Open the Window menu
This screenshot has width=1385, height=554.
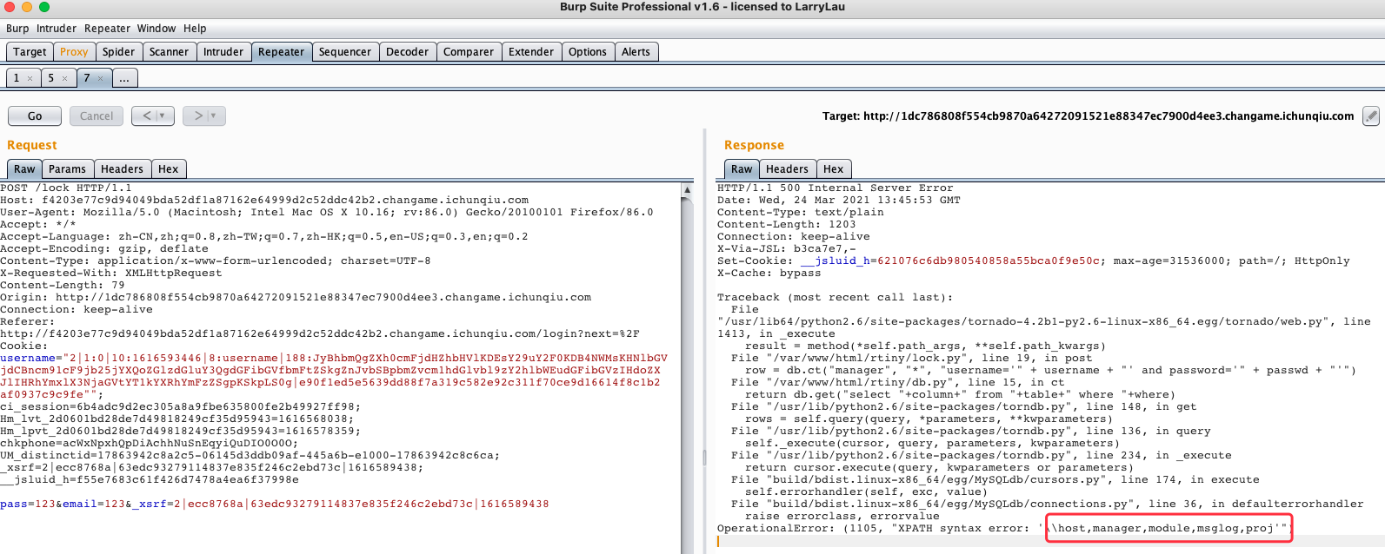(x=156, y=29)
